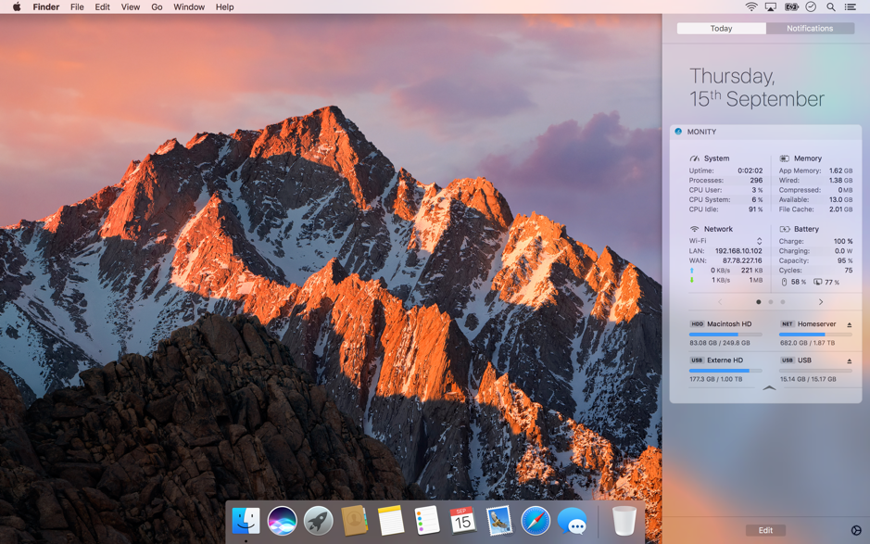Switch to the Notifications tab

pos(809,29)
